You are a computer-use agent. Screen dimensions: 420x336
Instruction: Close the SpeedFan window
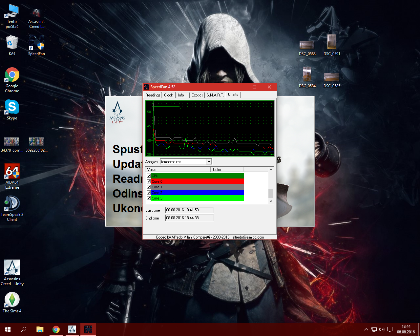269,87
